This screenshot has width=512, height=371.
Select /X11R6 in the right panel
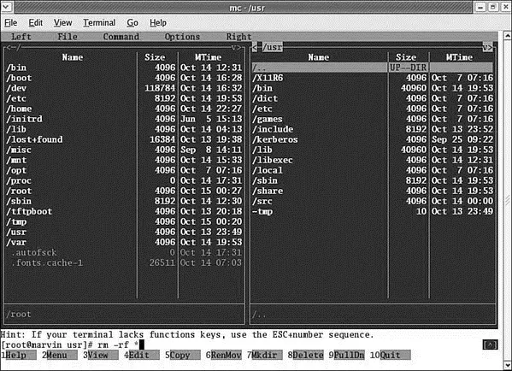click(x=372, y=78)
